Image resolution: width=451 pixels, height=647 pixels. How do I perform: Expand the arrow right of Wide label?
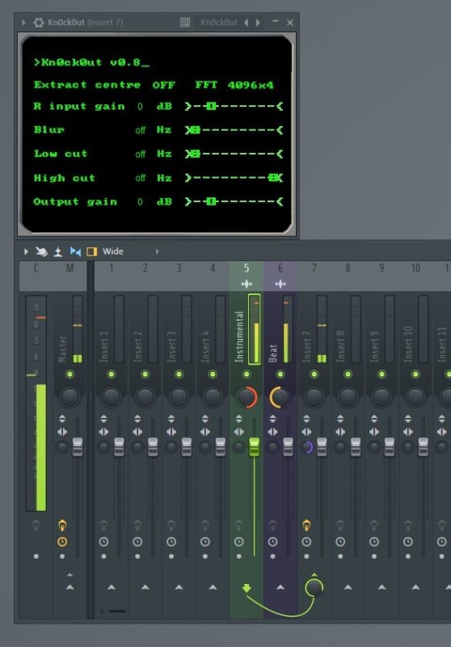tap(158, 252)
